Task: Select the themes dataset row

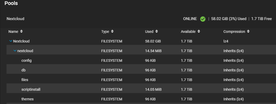Action: click(141, 99)
